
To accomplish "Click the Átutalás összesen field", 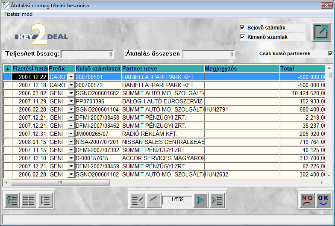I will (208, 54).
